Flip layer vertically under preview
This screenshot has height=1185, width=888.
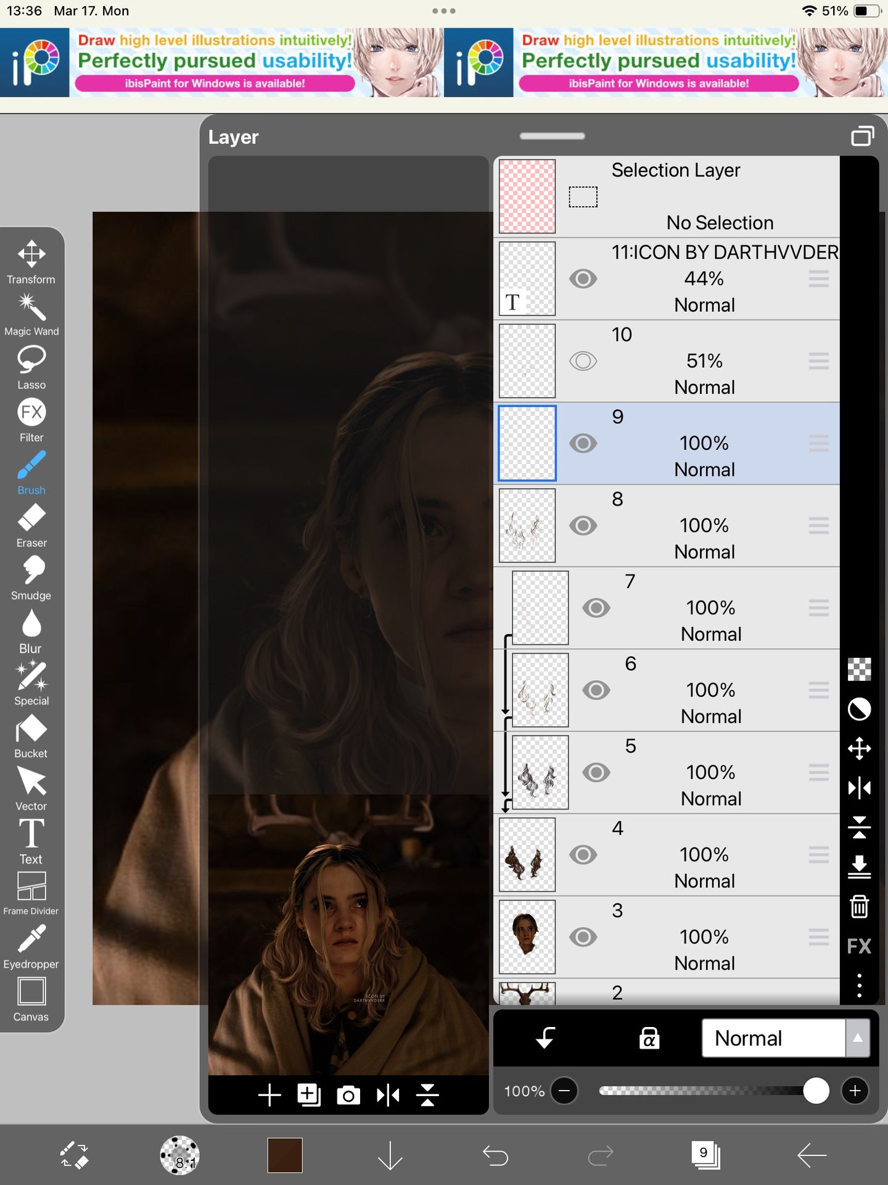(x=427, y=1096)
